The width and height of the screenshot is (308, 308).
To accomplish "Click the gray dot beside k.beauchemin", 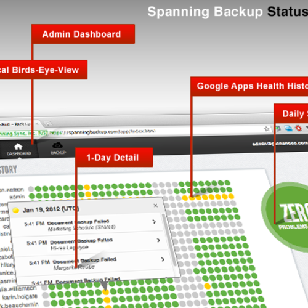I will (x=47, y=303).
